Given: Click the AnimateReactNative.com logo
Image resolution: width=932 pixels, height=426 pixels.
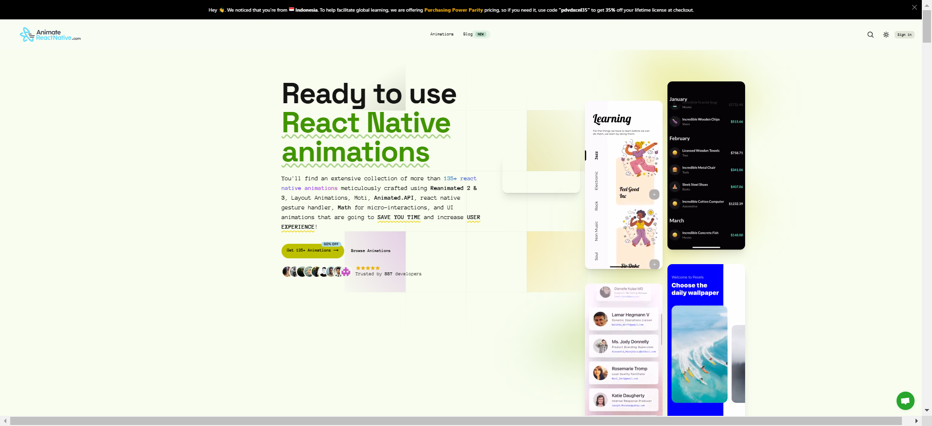Looking at the screenshot, I should (50, 34).
